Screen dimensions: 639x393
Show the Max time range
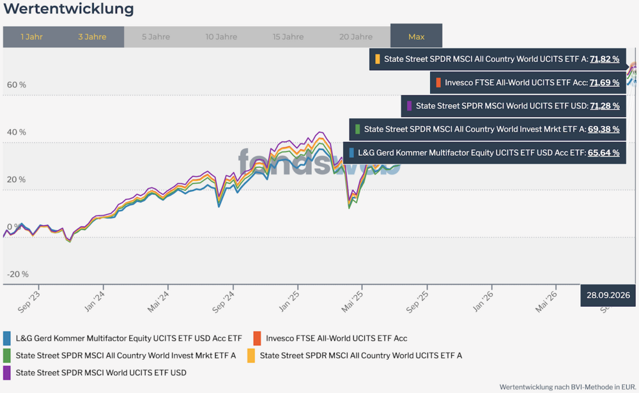click(x=416, y=36)
